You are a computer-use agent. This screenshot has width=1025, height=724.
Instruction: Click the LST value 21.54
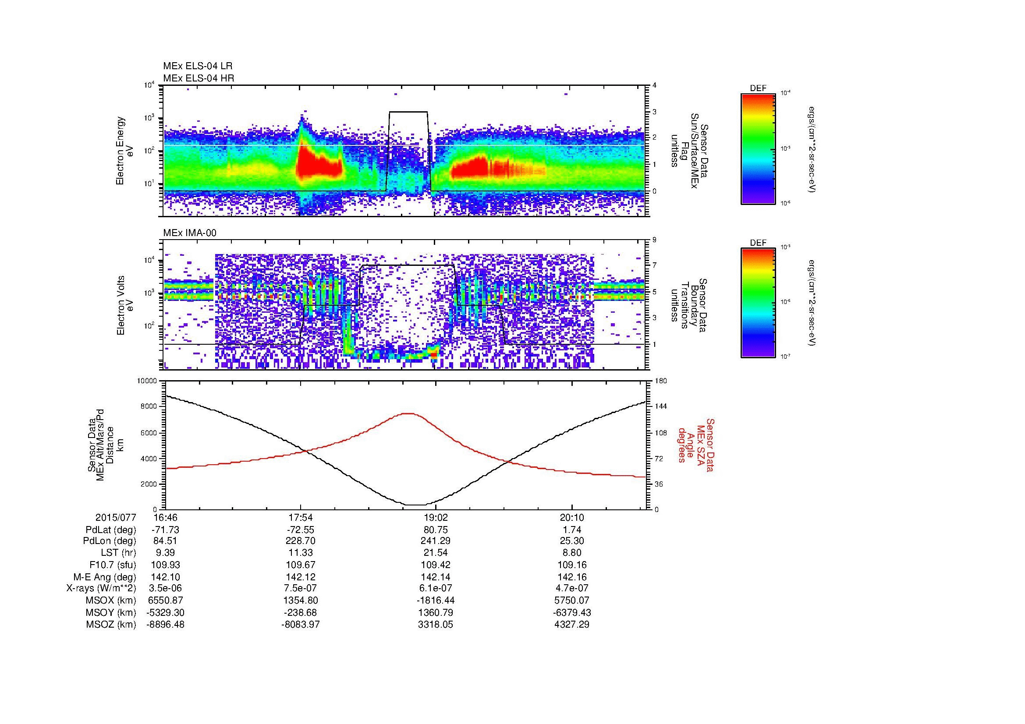click(x=436, y=553)
